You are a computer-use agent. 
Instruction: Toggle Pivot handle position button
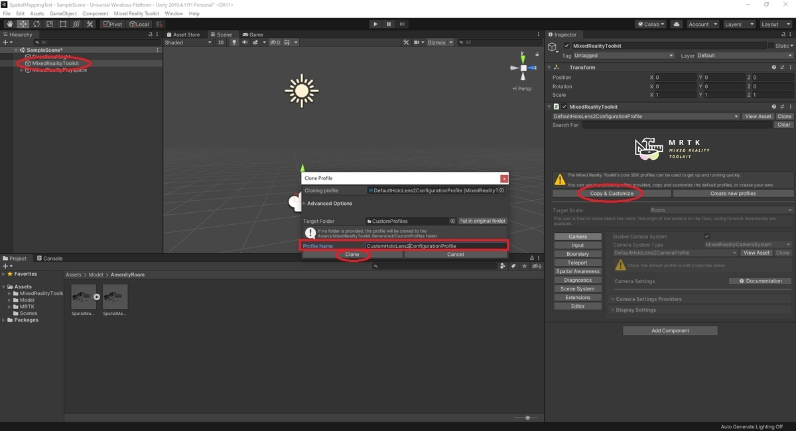pos(113,24)
